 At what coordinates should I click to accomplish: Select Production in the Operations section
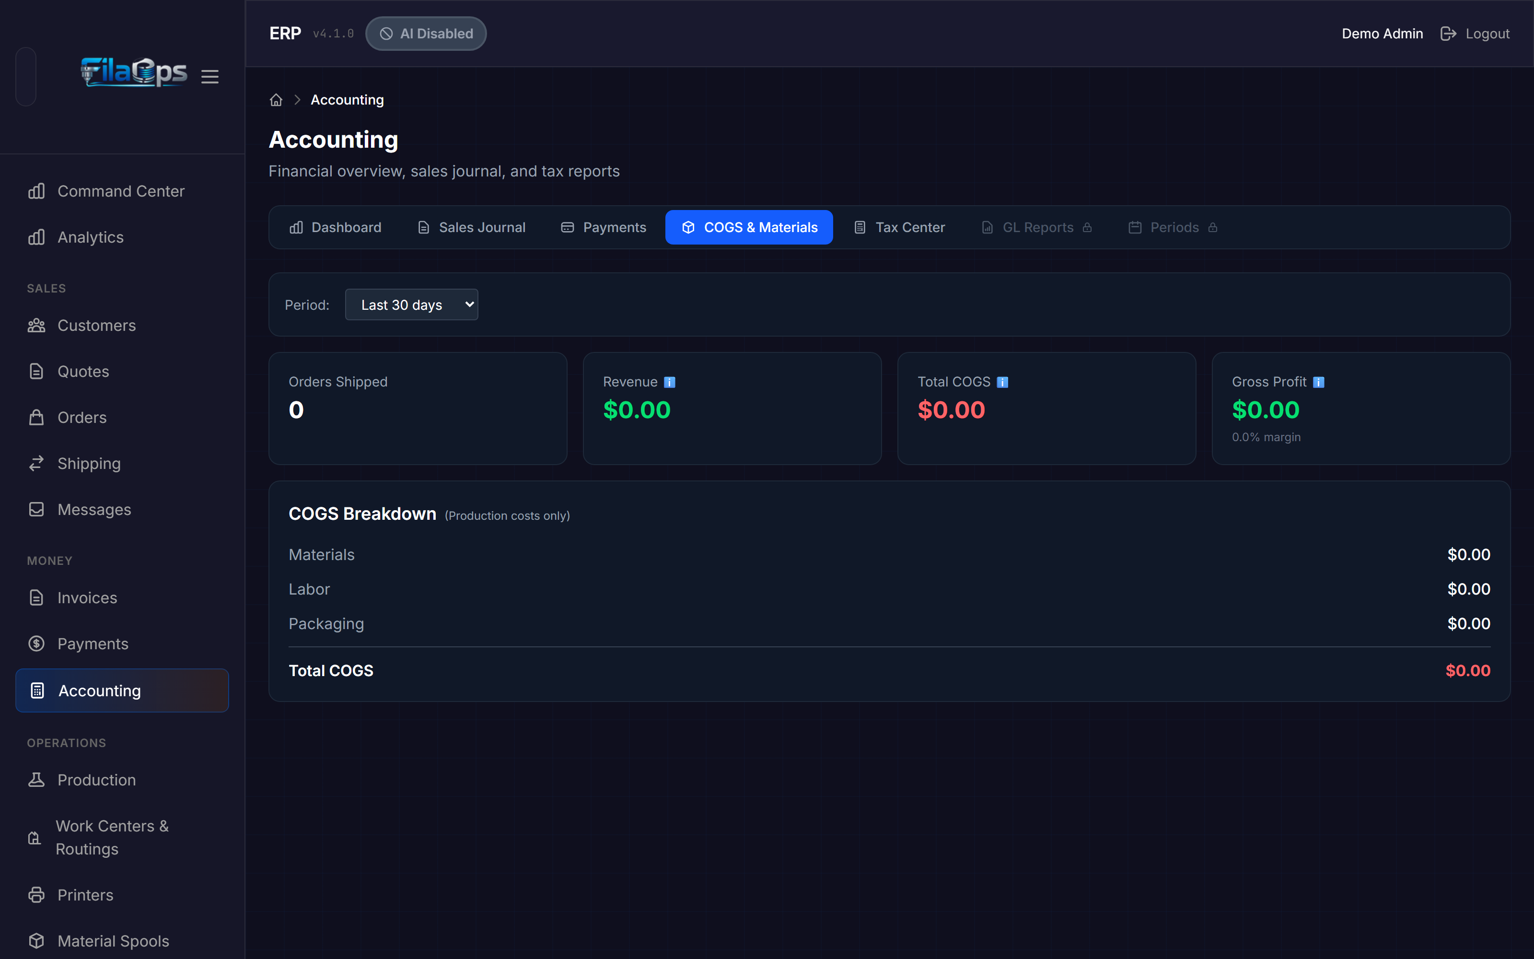coord(122,780)
